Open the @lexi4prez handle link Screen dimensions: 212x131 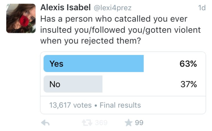(x=113, y=8)
